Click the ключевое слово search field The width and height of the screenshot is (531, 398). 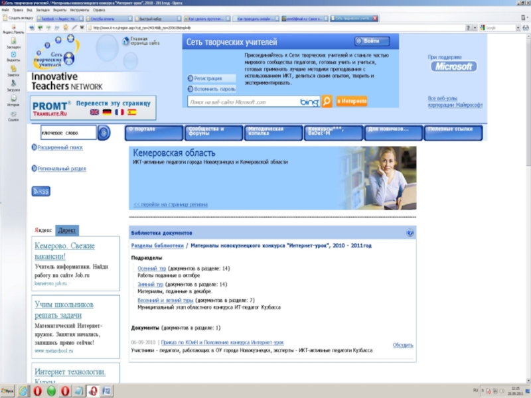pyautogui.click(x=68, y=133)
